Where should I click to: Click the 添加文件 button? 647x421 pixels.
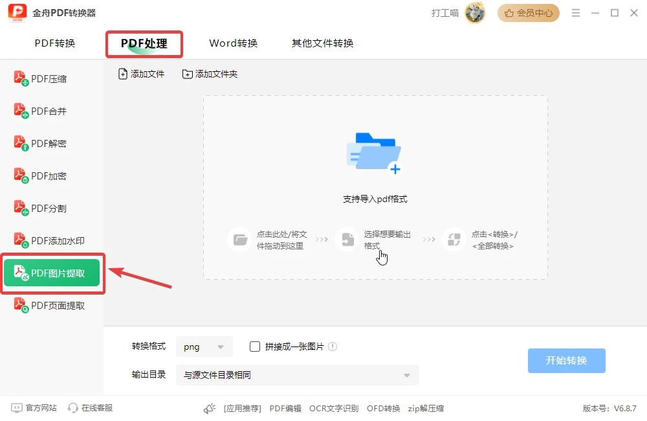pyautogui.click(x=142, y=74)
